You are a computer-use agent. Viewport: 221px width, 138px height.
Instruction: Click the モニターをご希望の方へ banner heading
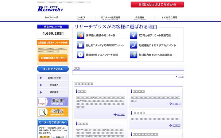pos(53,122)
